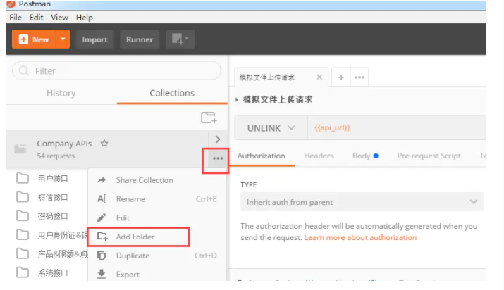Open the File menu
The image size is (504, 290).
tap(16, 18)
